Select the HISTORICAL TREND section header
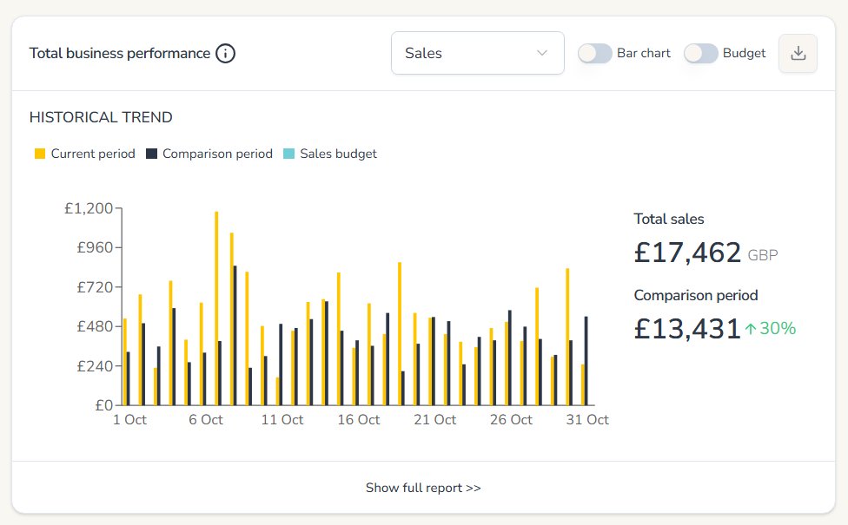848x525 pixels. click(x=101, y=117)
